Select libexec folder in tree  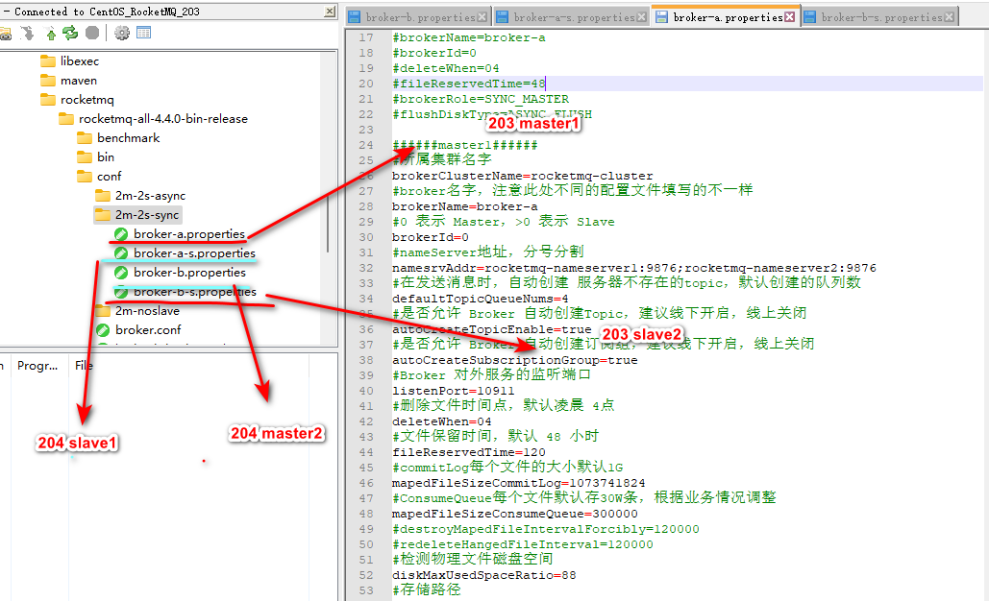pos(80,61)
